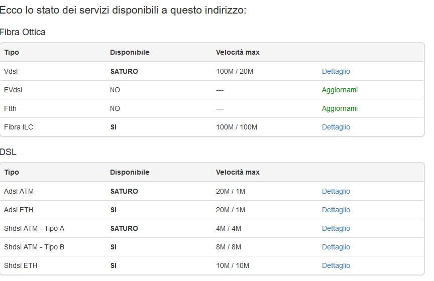Click Velocità max header in Fibra Ottica table

(238, 52)
